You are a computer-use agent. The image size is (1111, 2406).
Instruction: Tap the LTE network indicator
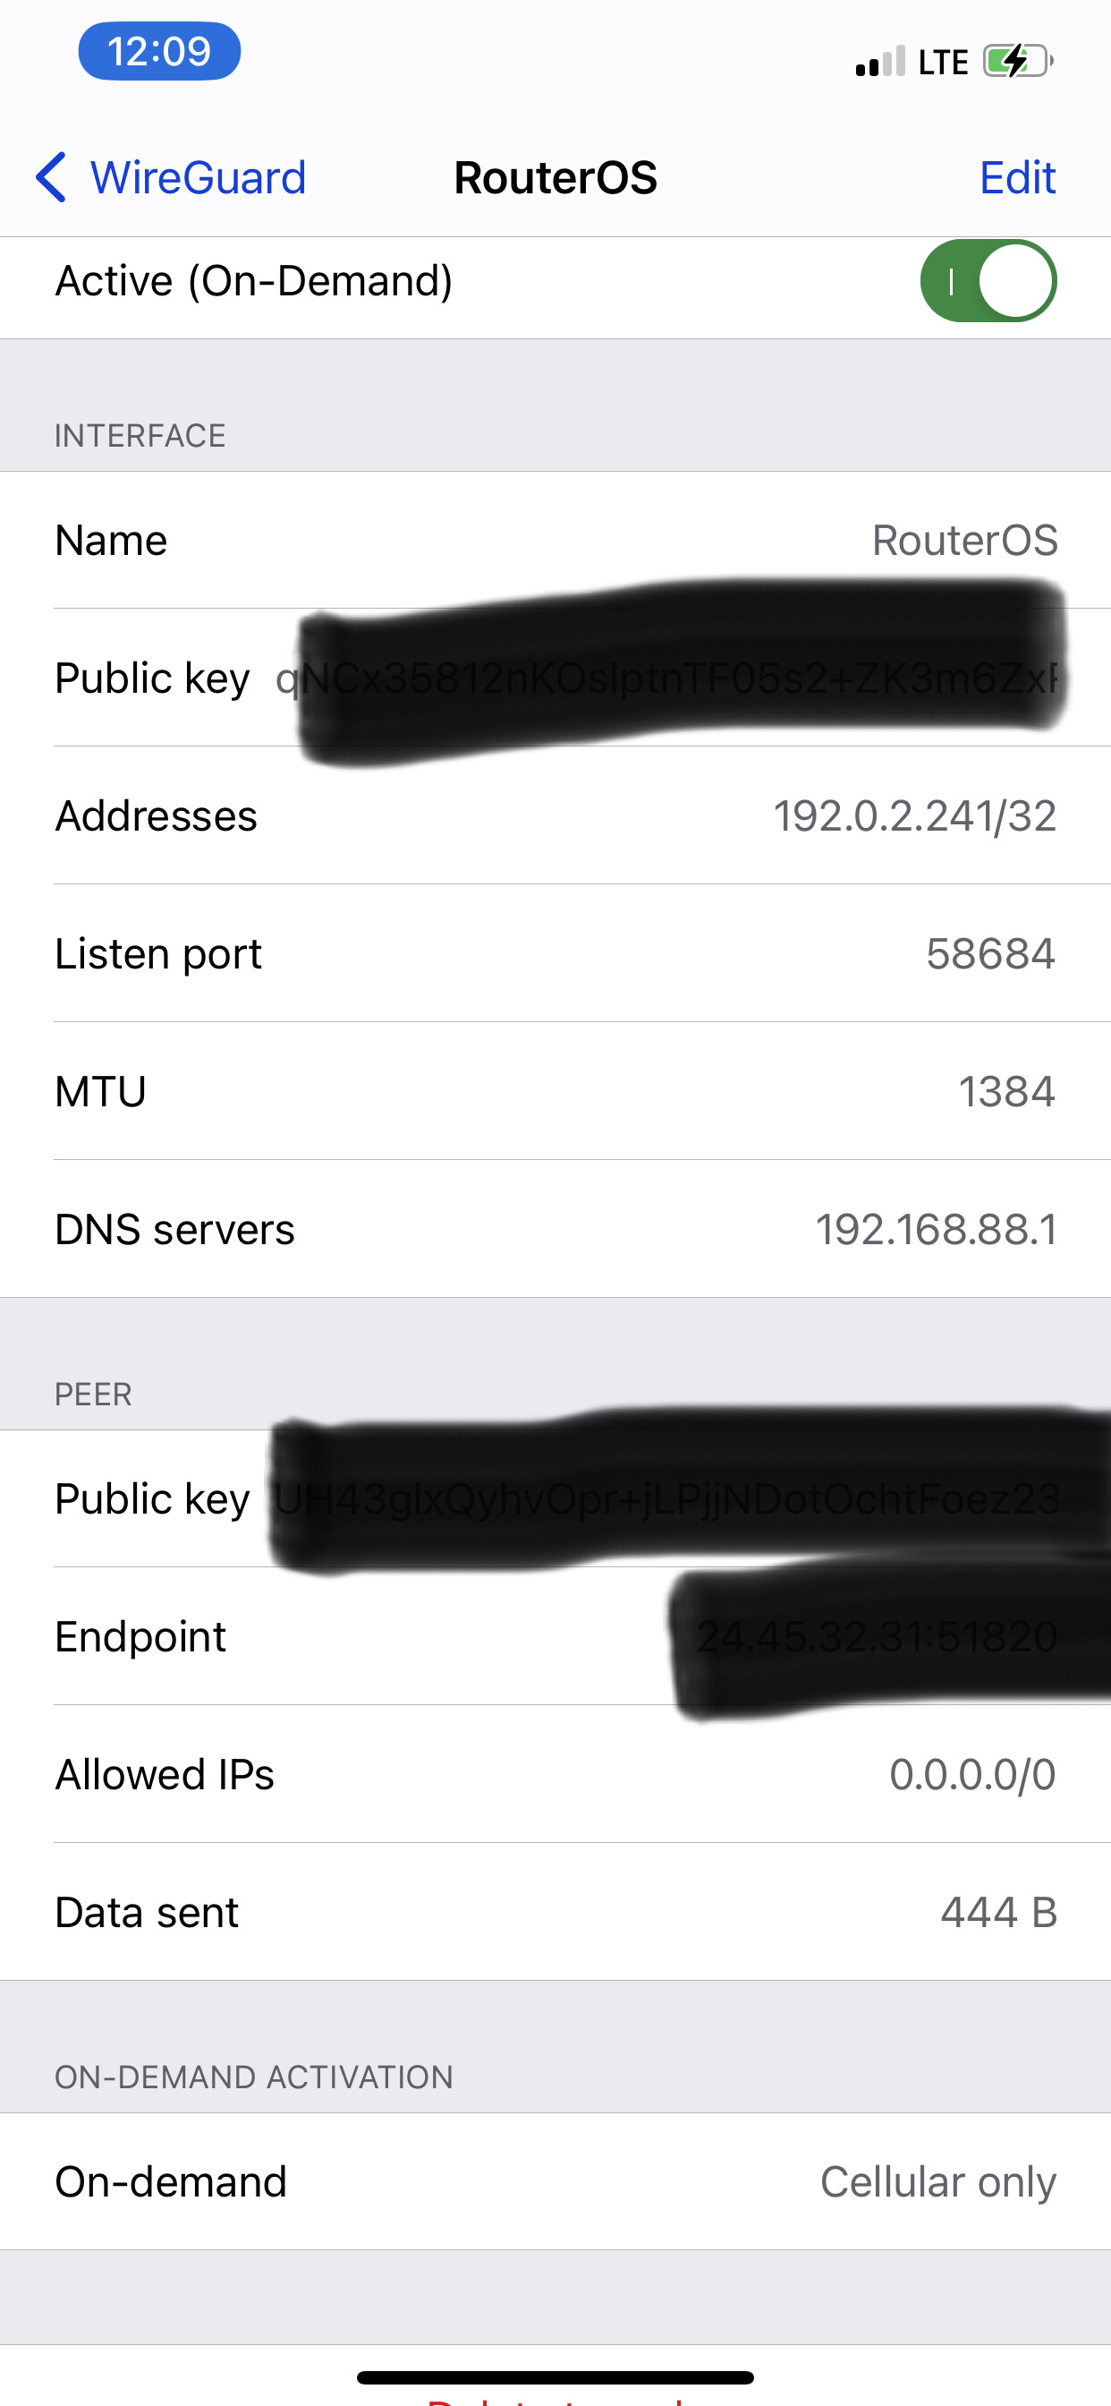(x=943, y=63)
